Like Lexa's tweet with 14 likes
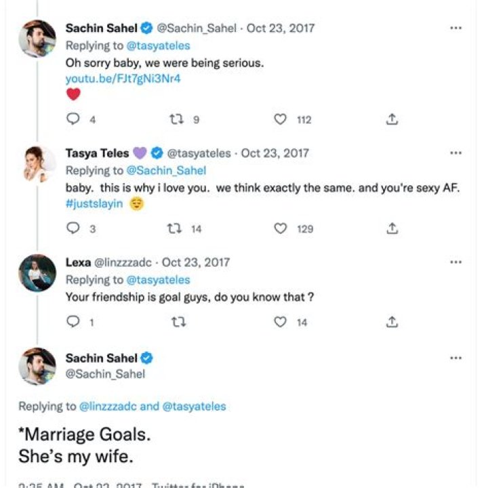Screen dimensions: 488x488 click(281, 323)
